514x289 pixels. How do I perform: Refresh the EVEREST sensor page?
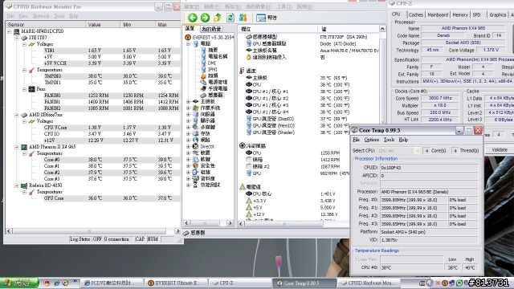(230, 18)
